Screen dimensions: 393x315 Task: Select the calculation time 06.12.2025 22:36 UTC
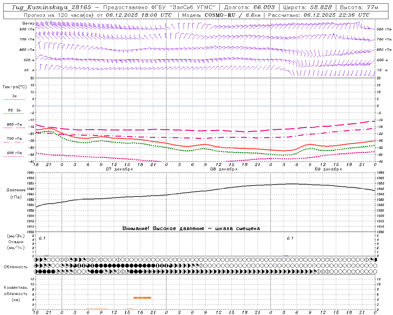click(x=337, y=15)
